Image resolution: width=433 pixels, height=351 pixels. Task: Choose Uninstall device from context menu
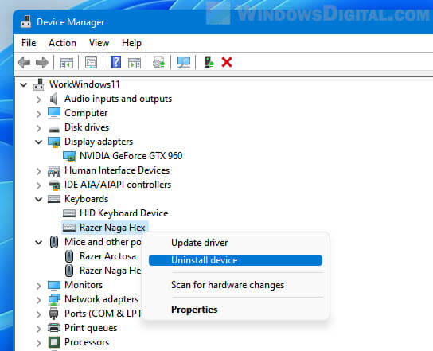click(236, 260)
